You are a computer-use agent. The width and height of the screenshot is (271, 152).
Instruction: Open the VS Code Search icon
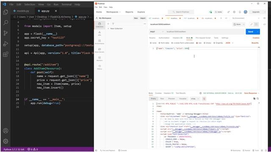coord(6,22)
